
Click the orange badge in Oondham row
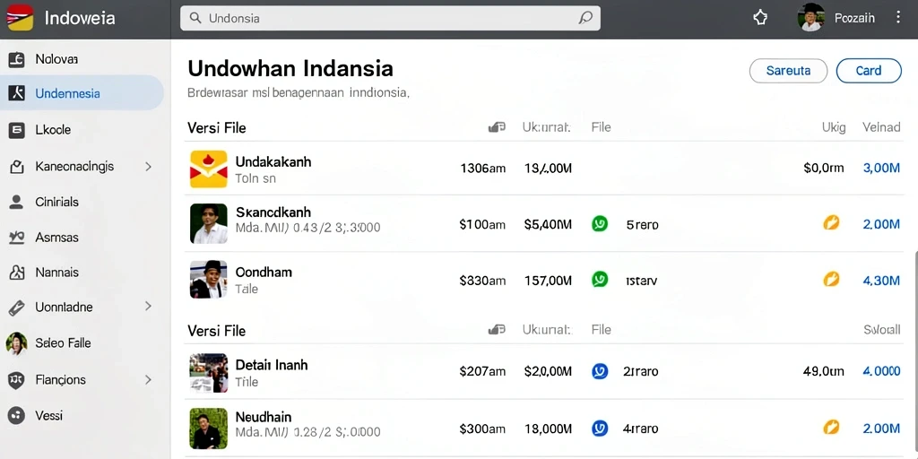click(x=831, y=279)
